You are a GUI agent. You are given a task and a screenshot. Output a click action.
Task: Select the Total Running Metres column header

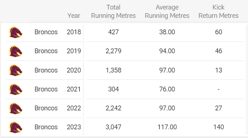click(x=113, y=12)
